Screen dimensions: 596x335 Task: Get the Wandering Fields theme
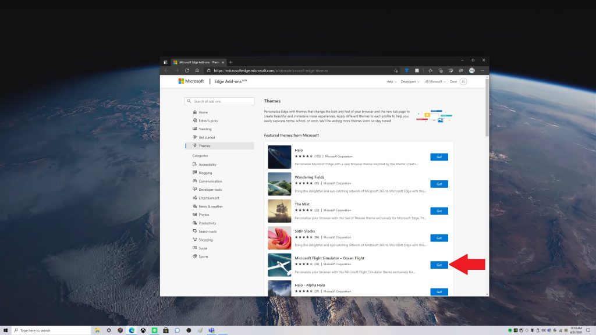439,184
